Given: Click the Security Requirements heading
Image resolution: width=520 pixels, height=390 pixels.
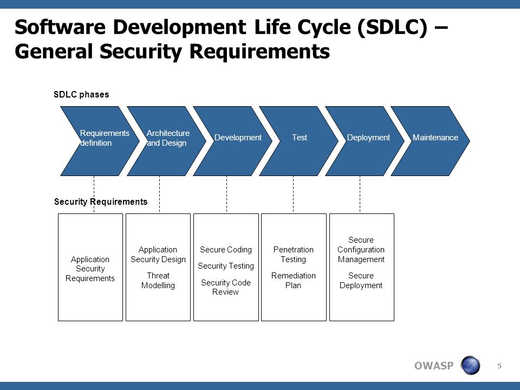Looking at the screenshot, I should (101, 201).
